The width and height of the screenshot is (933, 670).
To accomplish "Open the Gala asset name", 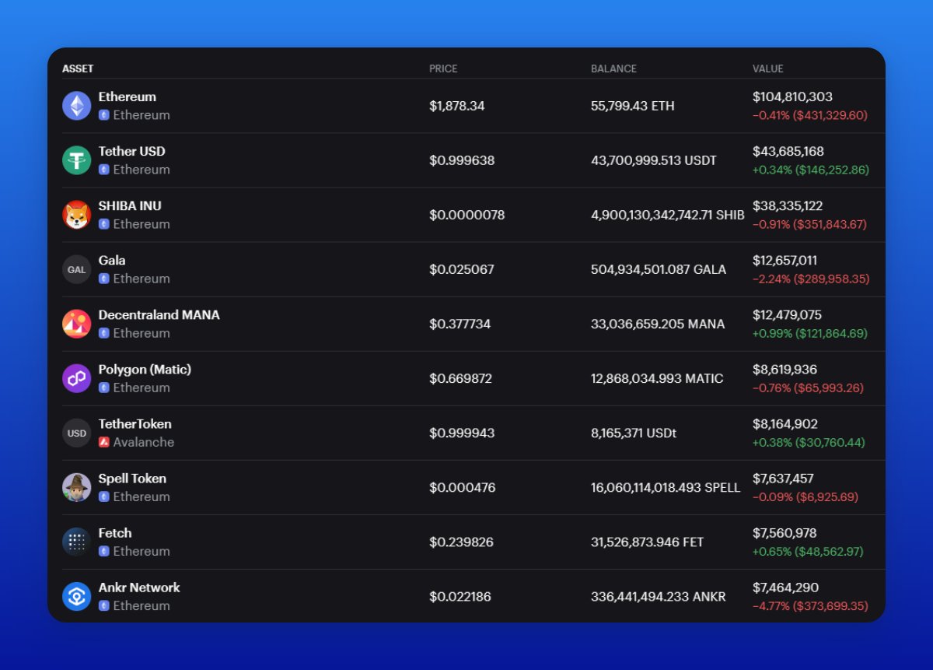I will click(112, 260).
